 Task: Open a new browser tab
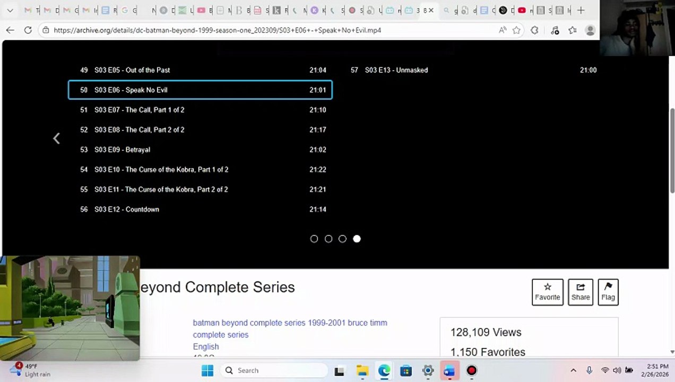tap(581, 10)
